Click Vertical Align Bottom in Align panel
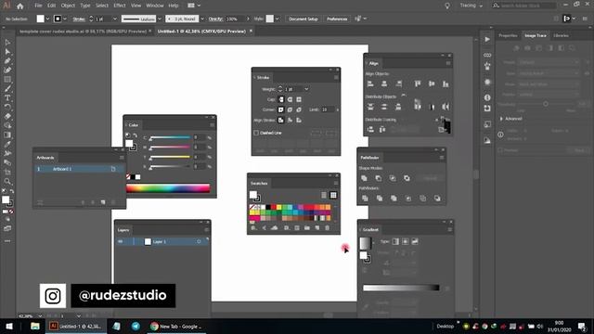 pyautogui.click(x=445, y=83)
